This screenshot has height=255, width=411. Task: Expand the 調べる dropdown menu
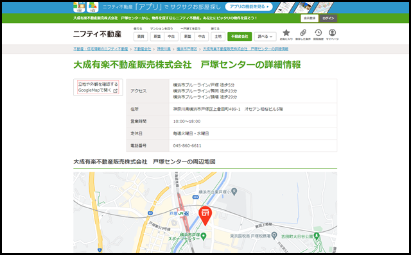point(265,37)
